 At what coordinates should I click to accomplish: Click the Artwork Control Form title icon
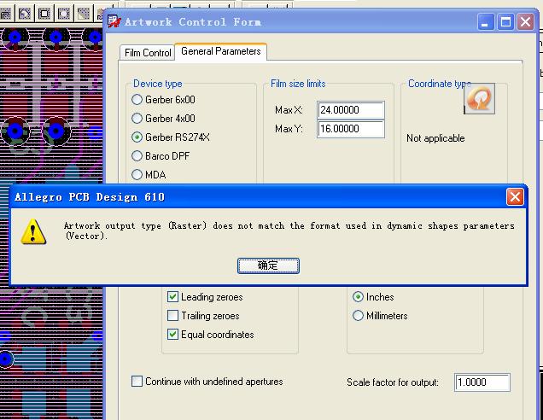pyautogui.click(x=114, y=22)
